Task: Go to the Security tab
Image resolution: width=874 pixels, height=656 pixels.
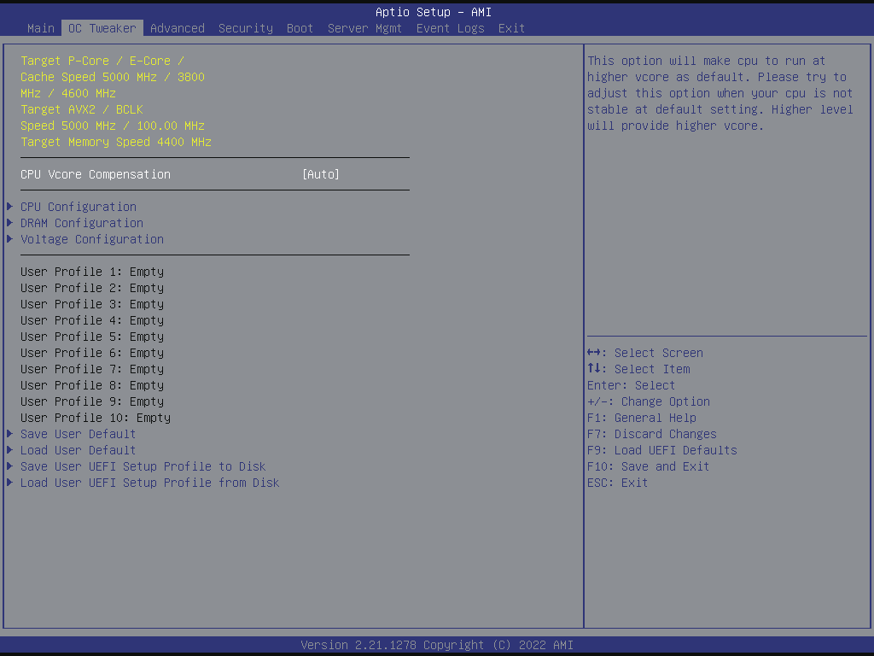Action: (x=246, y=28)
